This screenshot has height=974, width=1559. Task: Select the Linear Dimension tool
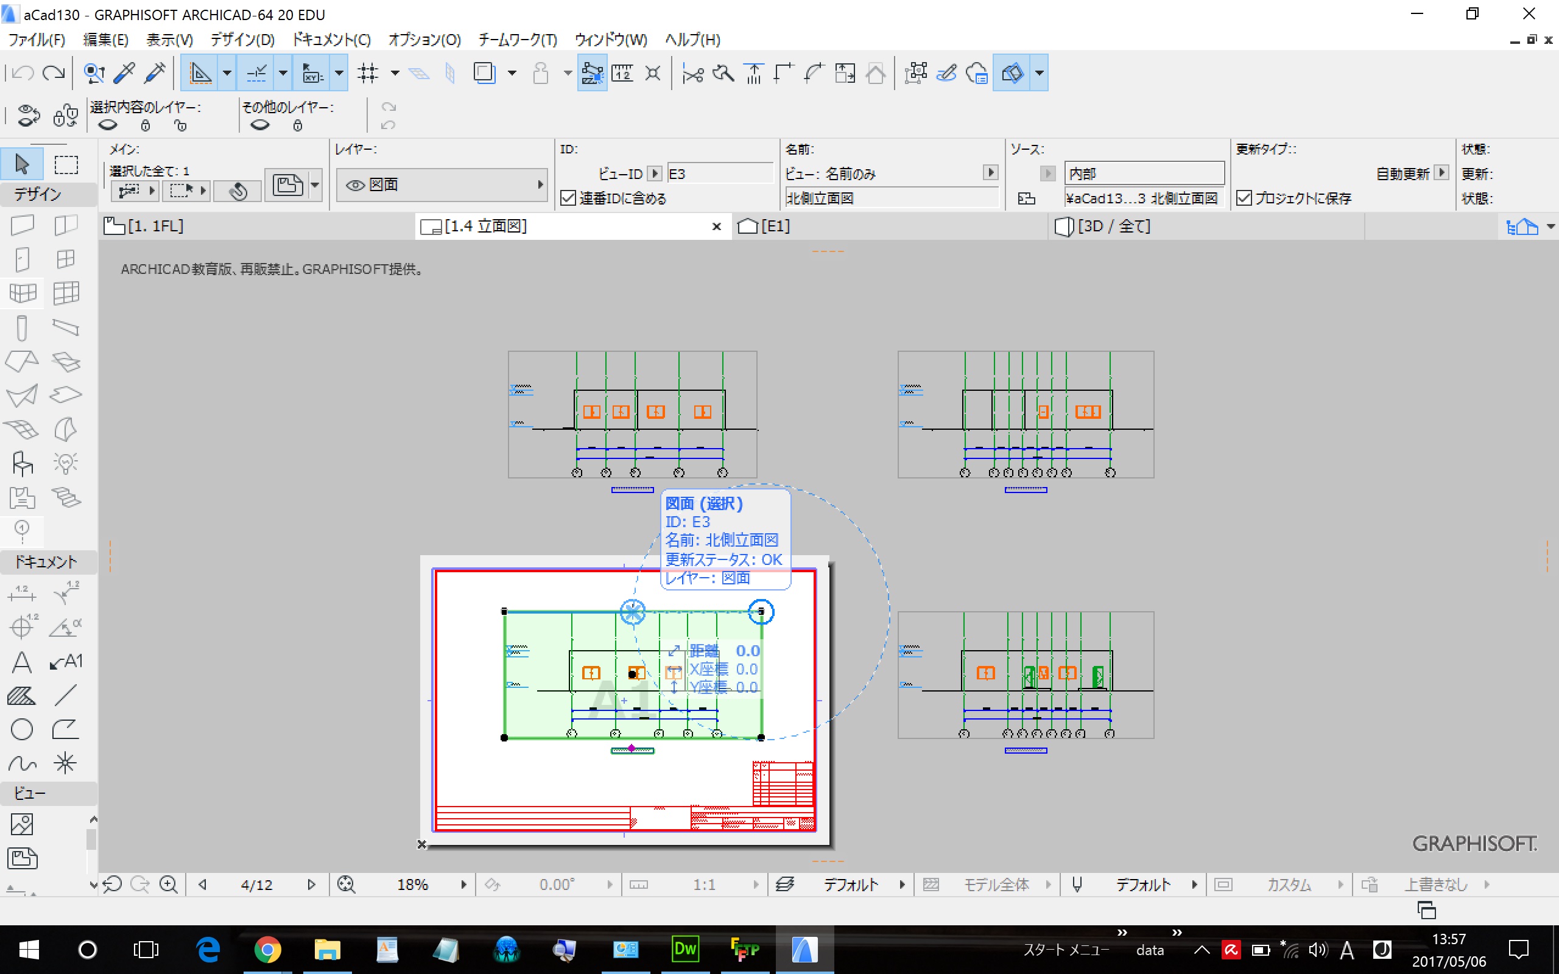[x=22, y=593]
